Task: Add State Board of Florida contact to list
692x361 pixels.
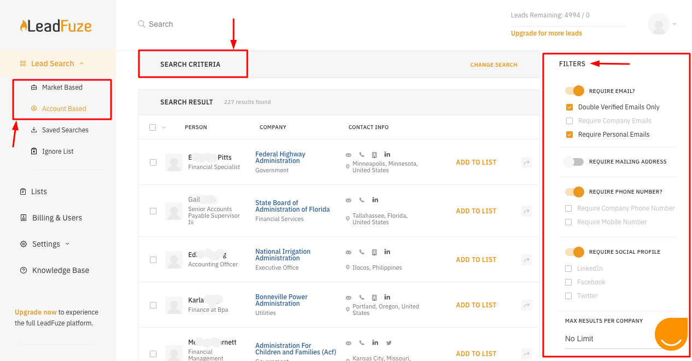Action: (x=476, y=211)
